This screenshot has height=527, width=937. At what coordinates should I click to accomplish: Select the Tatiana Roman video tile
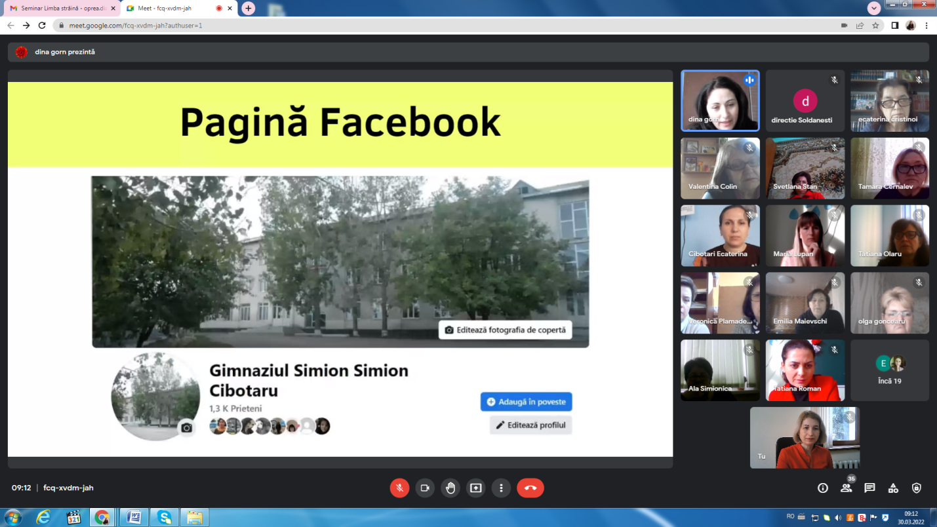pyautogui.click(x=805, y=370)
